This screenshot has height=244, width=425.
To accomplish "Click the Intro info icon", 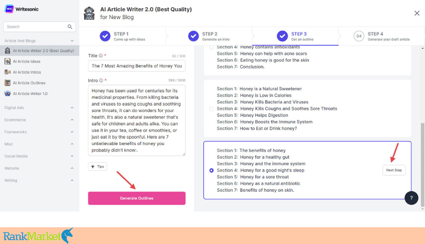I will point(101,80).
